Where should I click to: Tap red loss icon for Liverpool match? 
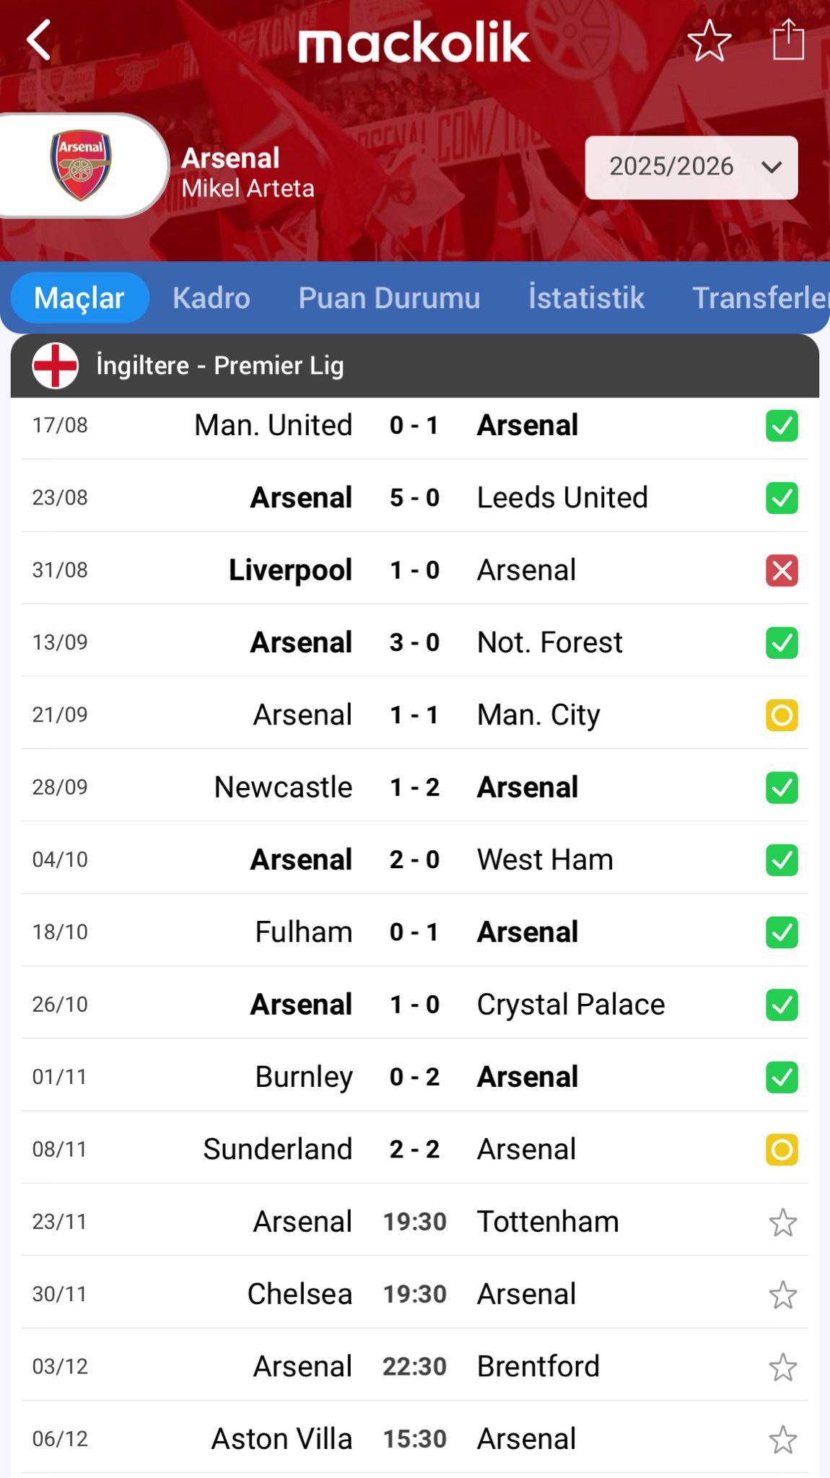tap(782, 571)
